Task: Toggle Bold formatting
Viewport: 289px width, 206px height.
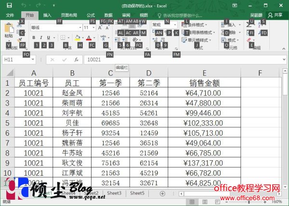Action: 34,38
